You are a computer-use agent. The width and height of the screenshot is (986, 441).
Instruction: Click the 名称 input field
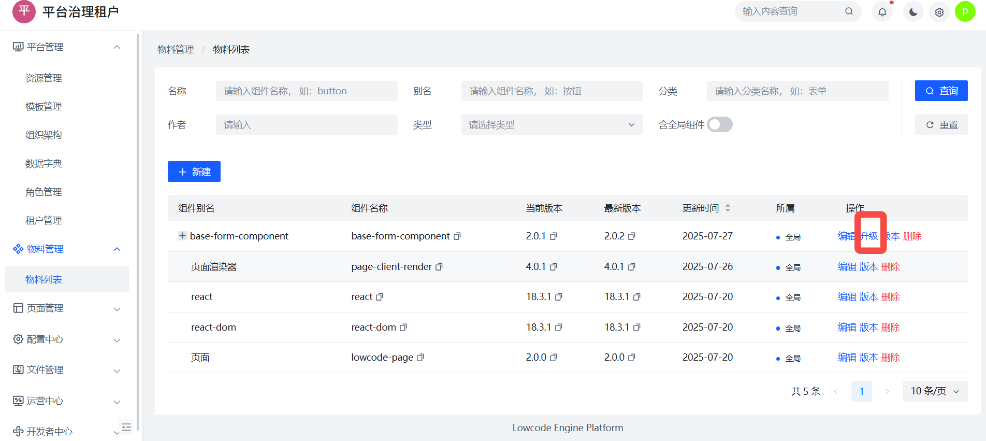click(307, 91)
